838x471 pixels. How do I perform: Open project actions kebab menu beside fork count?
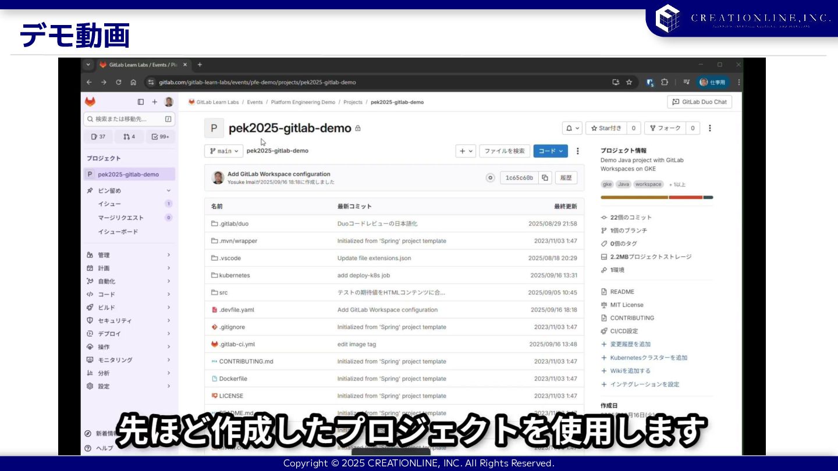coord(709,128)
